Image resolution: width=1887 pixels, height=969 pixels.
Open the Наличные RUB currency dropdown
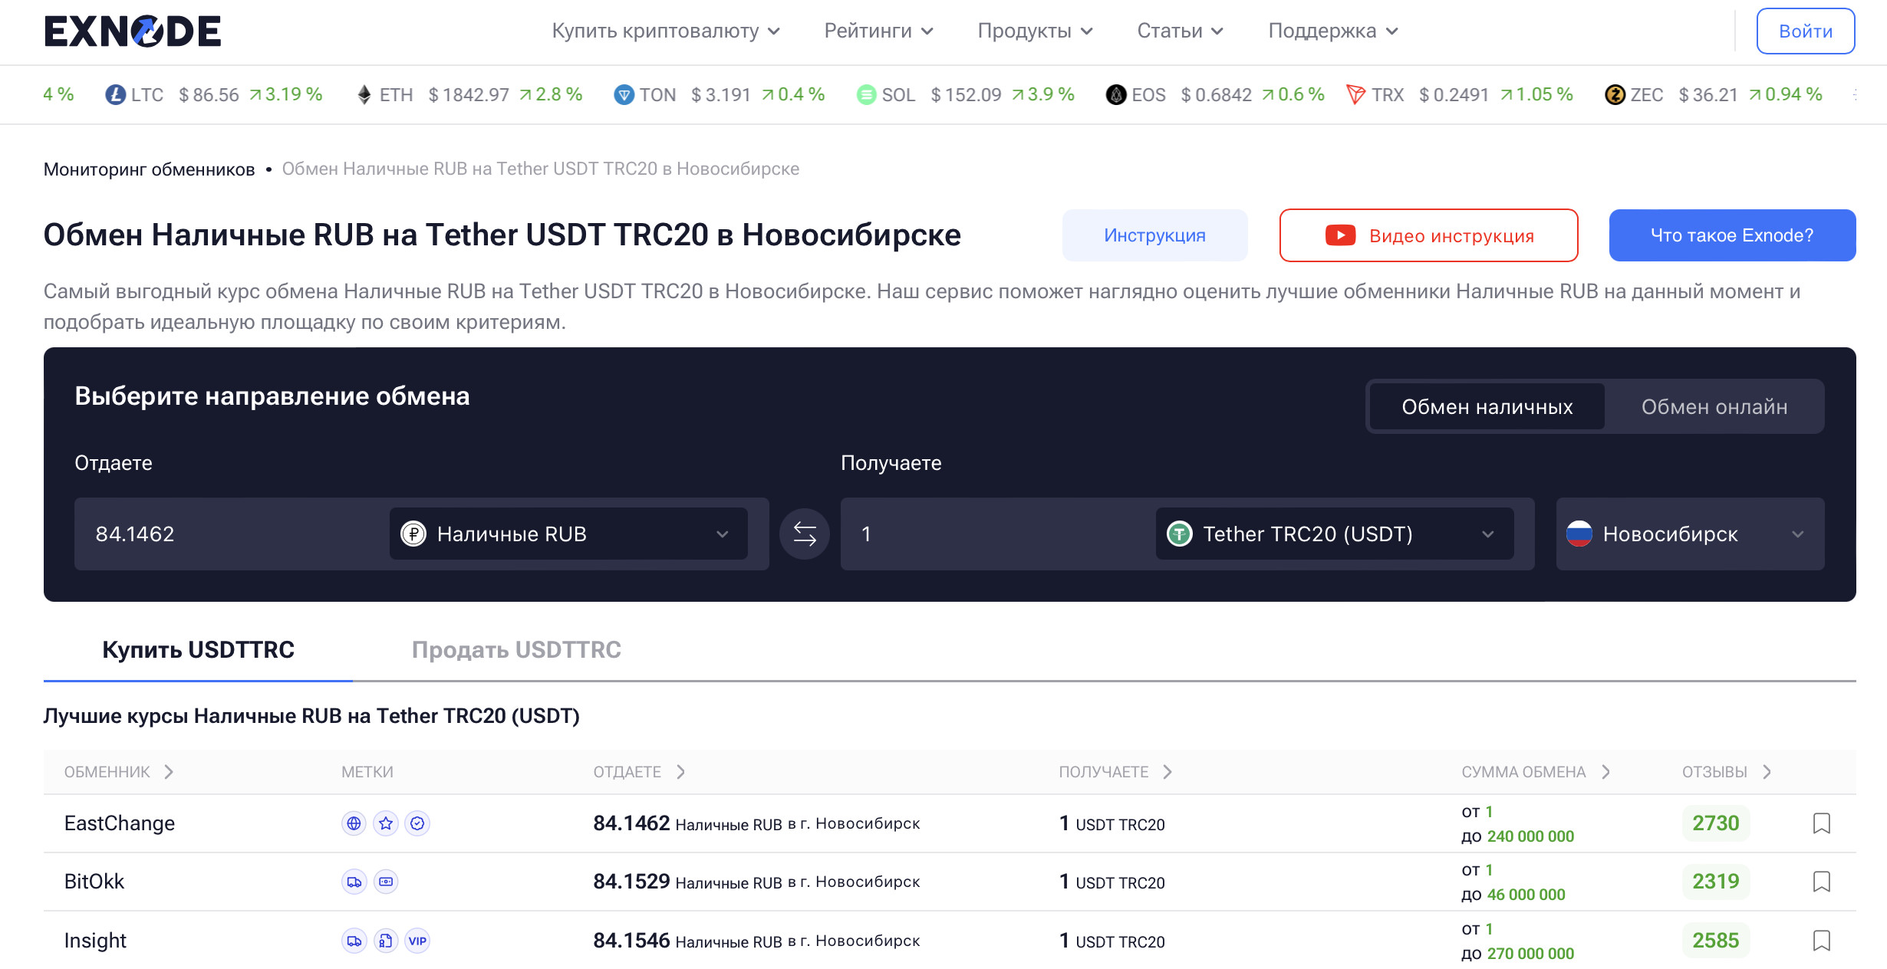[568, 534]
